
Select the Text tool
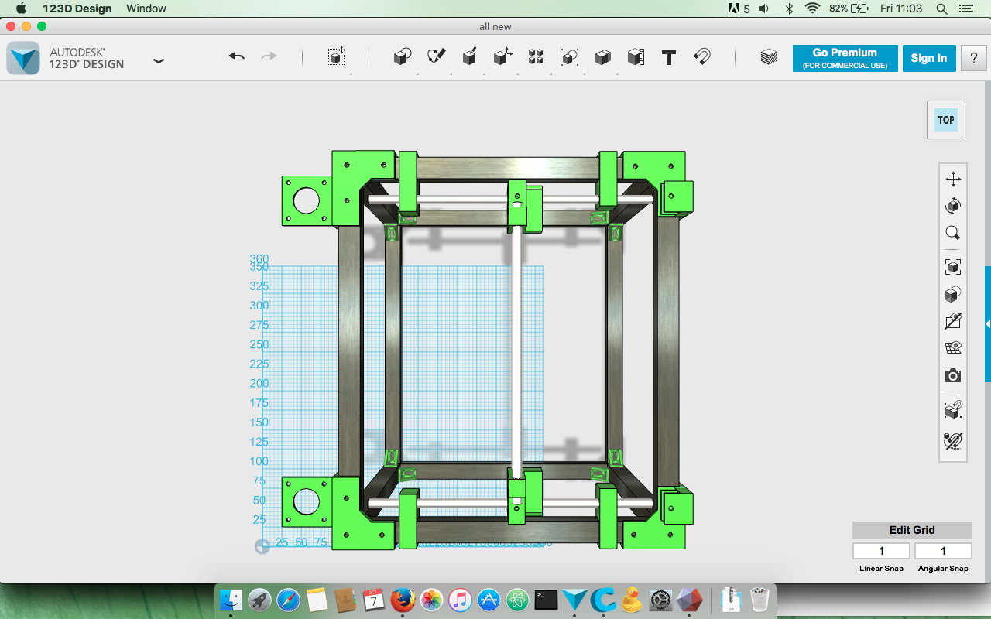coord(669,57)
